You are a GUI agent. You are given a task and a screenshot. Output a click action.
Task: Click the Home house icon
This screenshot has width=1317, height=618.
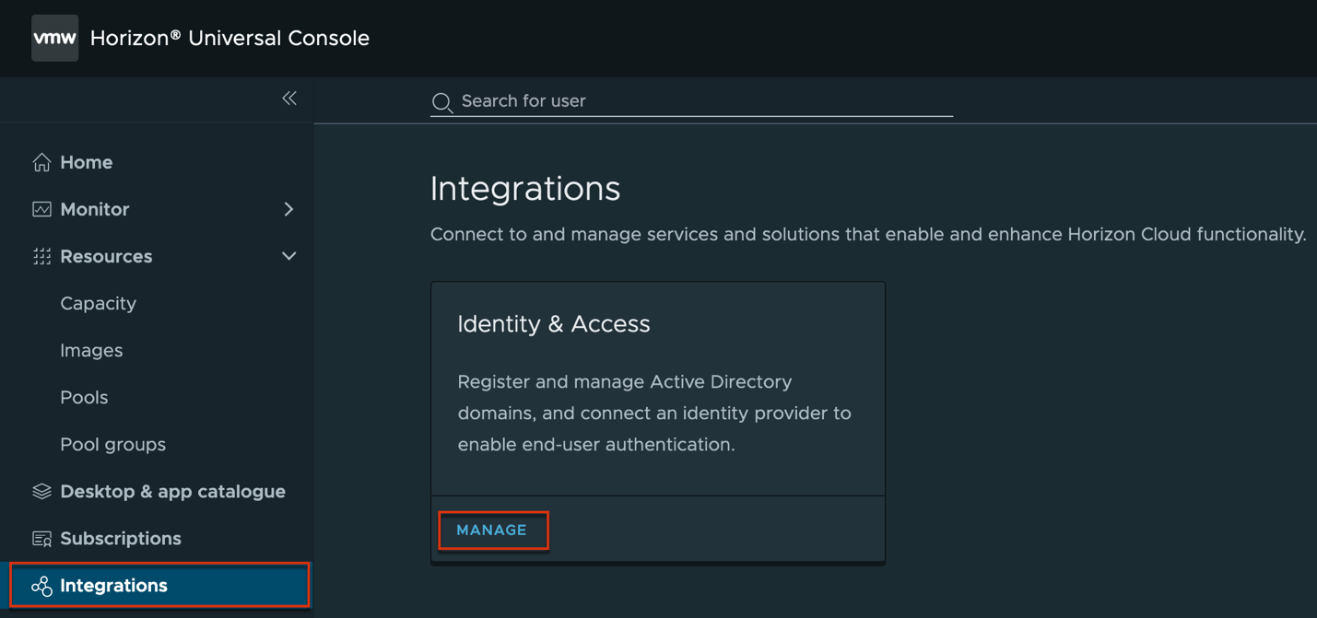[x=41, y=162]
